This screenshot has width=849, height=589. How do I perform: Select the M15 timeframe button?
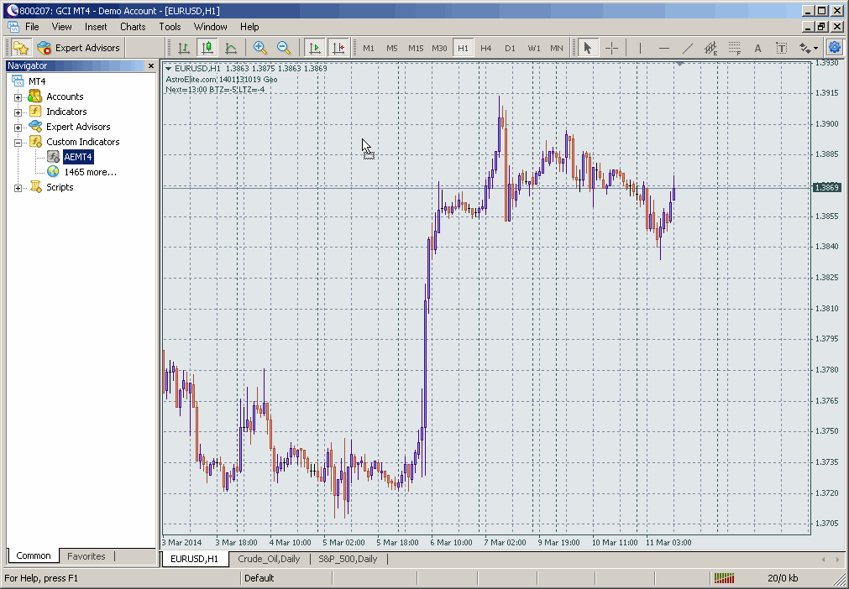pos(416,48)
